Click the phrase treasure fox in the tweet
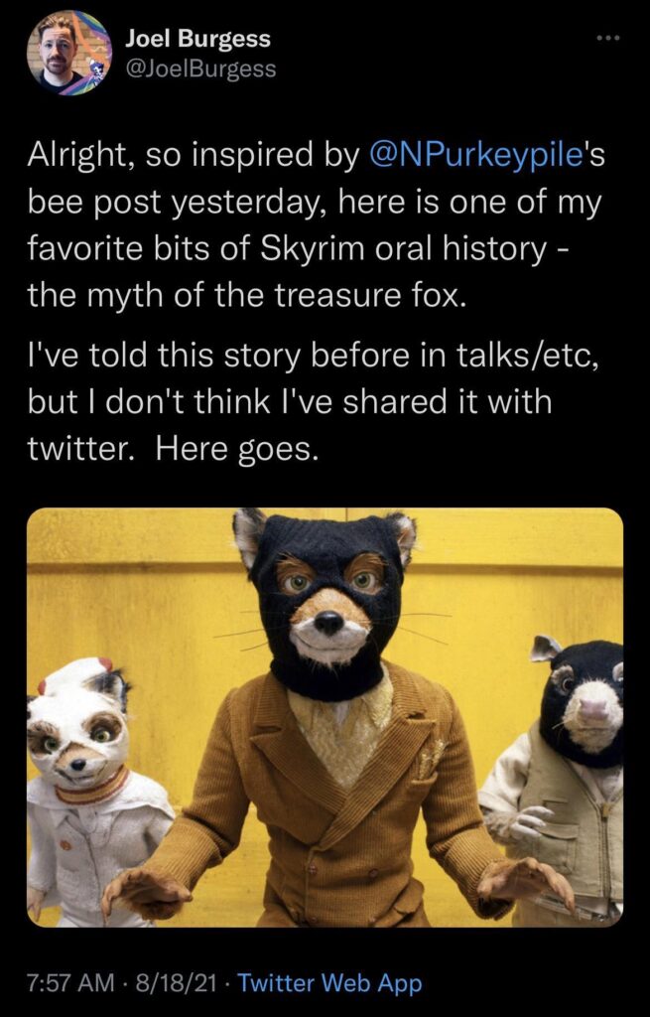This screenshot has width=650, height=1017. (x=369, y=296)
